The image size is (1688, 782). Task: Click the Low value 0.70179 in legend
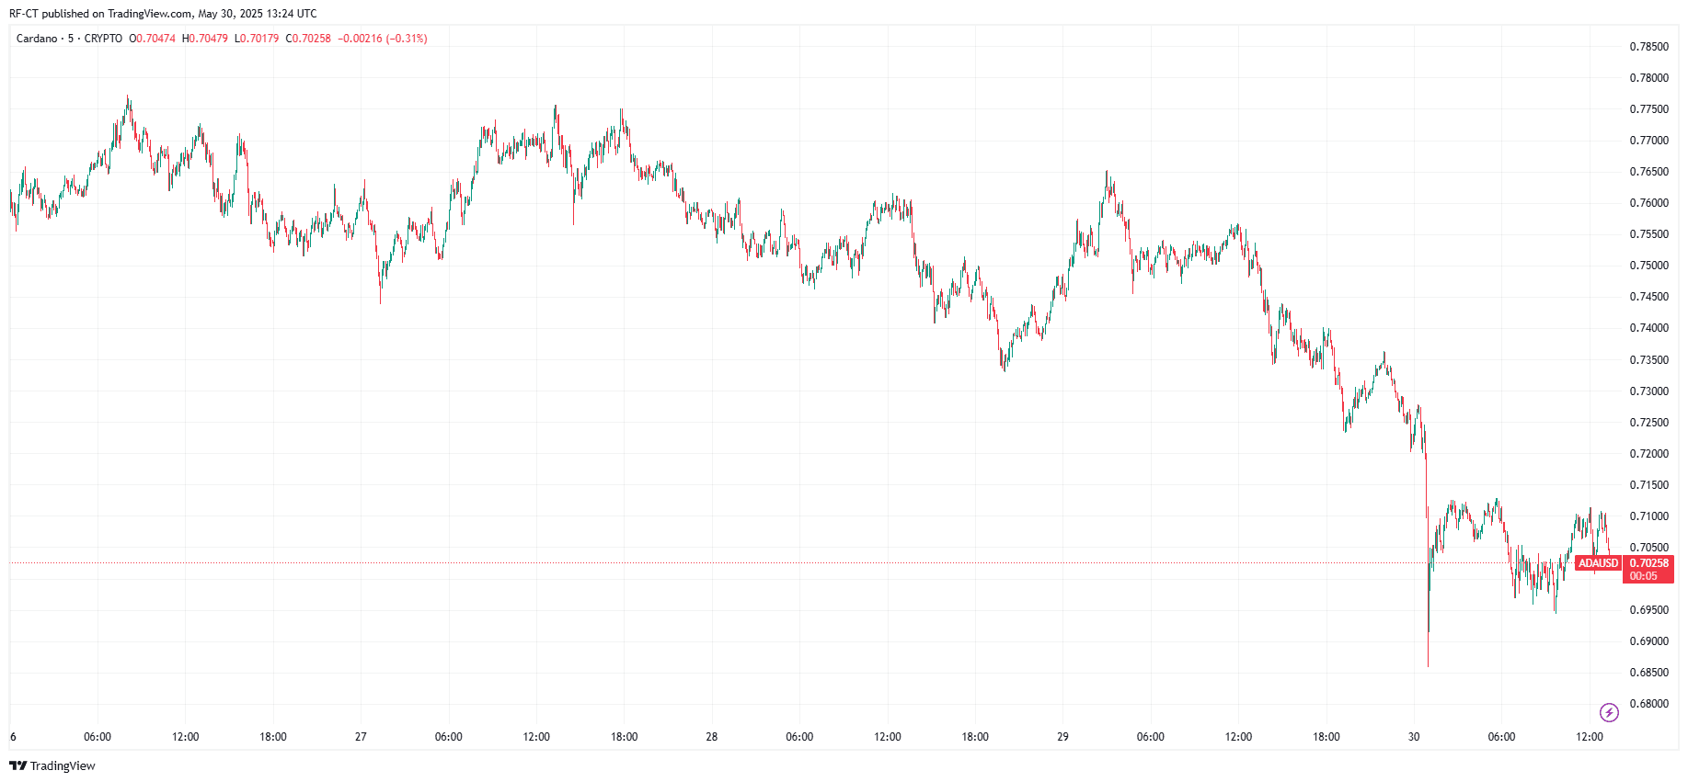point(259,39)
